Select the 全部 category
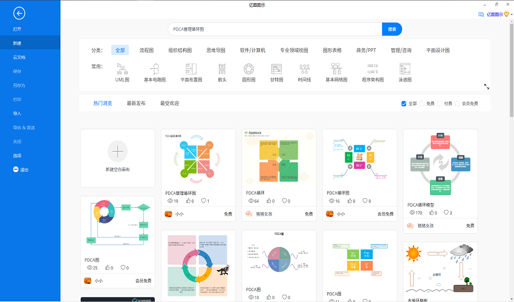Viewport: 514px width, 302px height. (x=120, y=50)
